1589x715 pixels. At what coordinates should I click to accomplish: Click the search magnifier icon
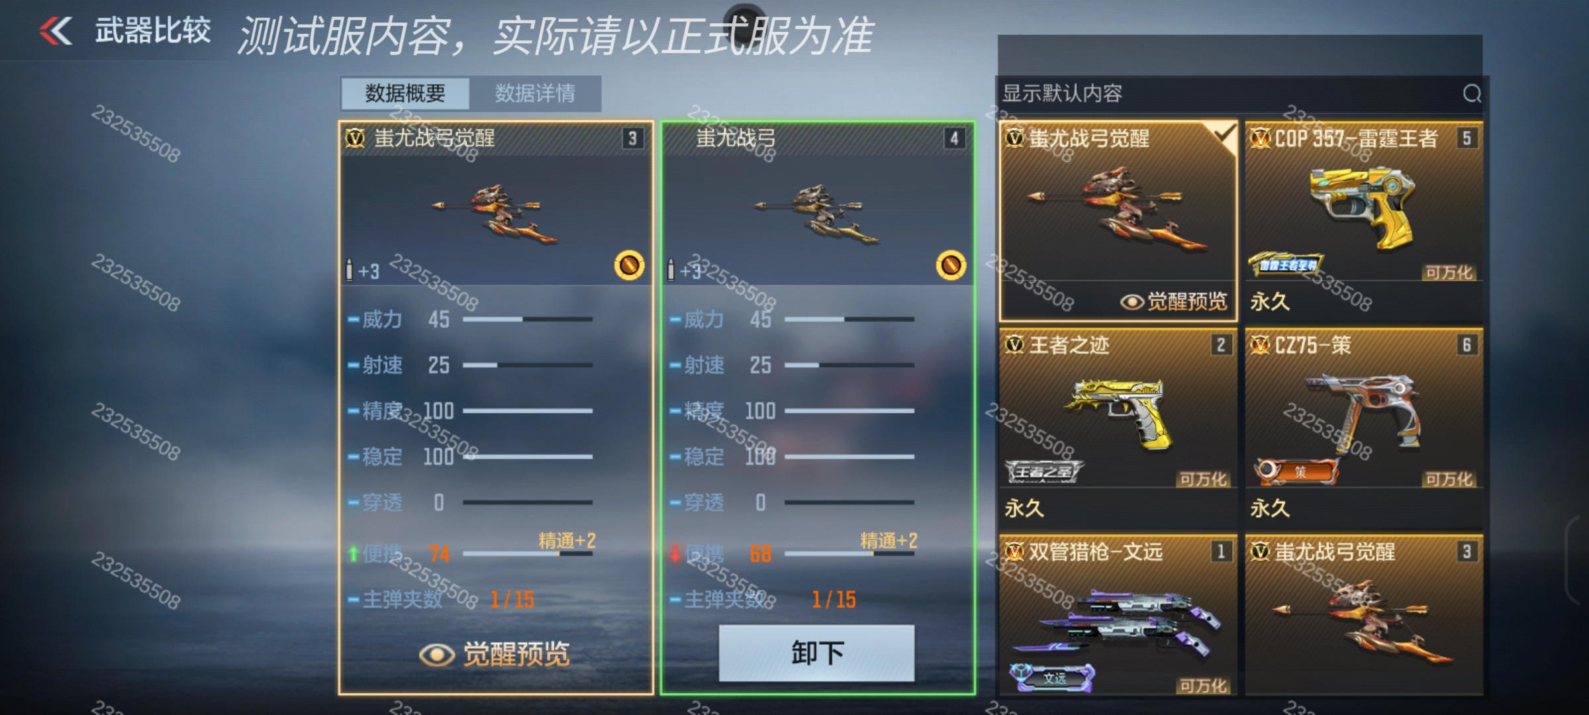tap(1471, 93)
